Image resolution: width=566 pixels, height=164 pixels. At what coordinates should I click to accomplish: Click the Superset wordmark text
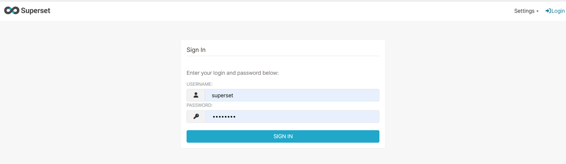(x=35, y=11)
